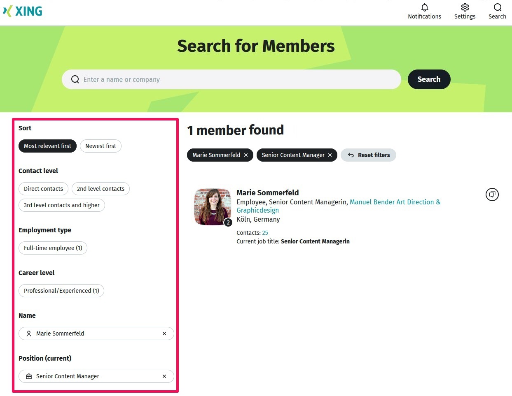Click the Settings gear icon
Screen dimensions: 512x396
[x=465, y=7]
